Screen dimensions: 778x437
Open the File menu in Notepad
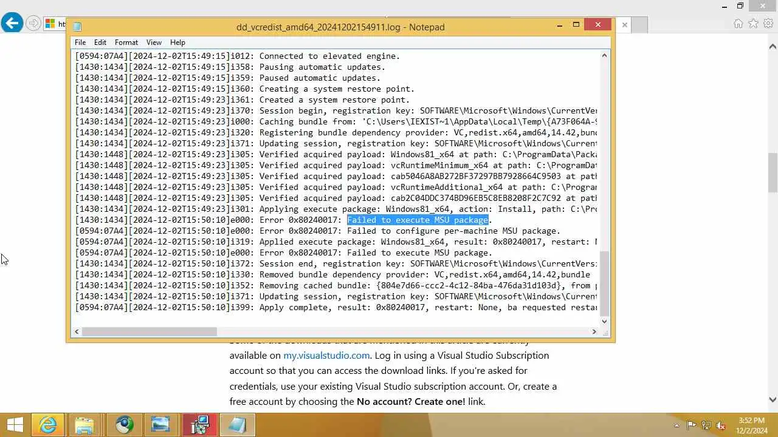pos(80,42)
